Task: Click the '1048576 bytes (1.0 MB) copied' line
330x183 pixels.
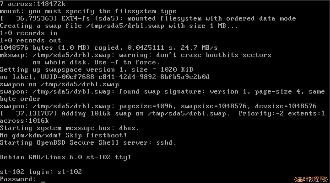Action: 109,47
